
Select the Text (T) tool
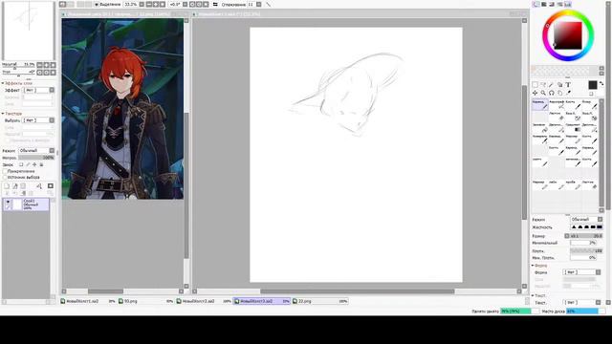pos(568,85)
